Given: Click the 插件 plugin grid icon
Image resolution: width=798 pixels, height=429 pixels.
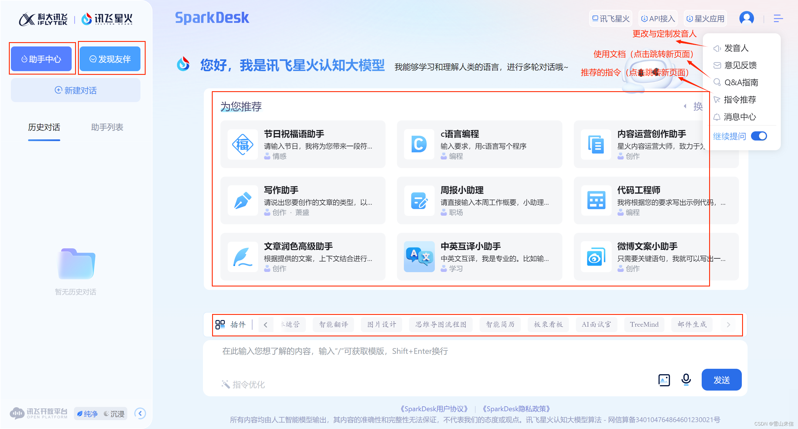Looking at the screenshot, I should [x=220, y=325].
